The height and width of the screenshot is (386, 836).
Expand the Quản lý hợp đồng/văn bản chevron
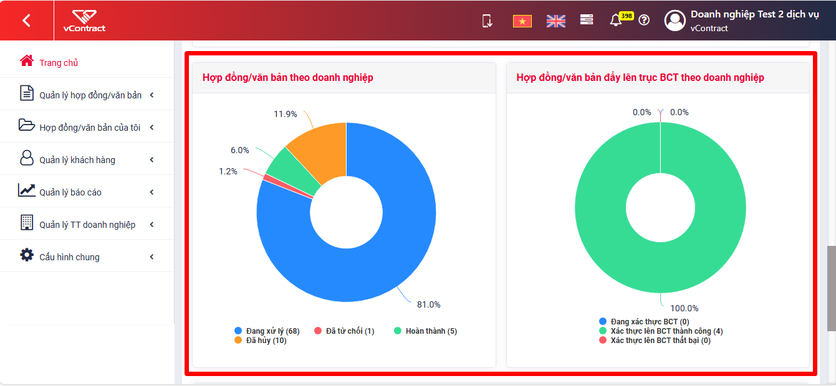click(151, 95)
